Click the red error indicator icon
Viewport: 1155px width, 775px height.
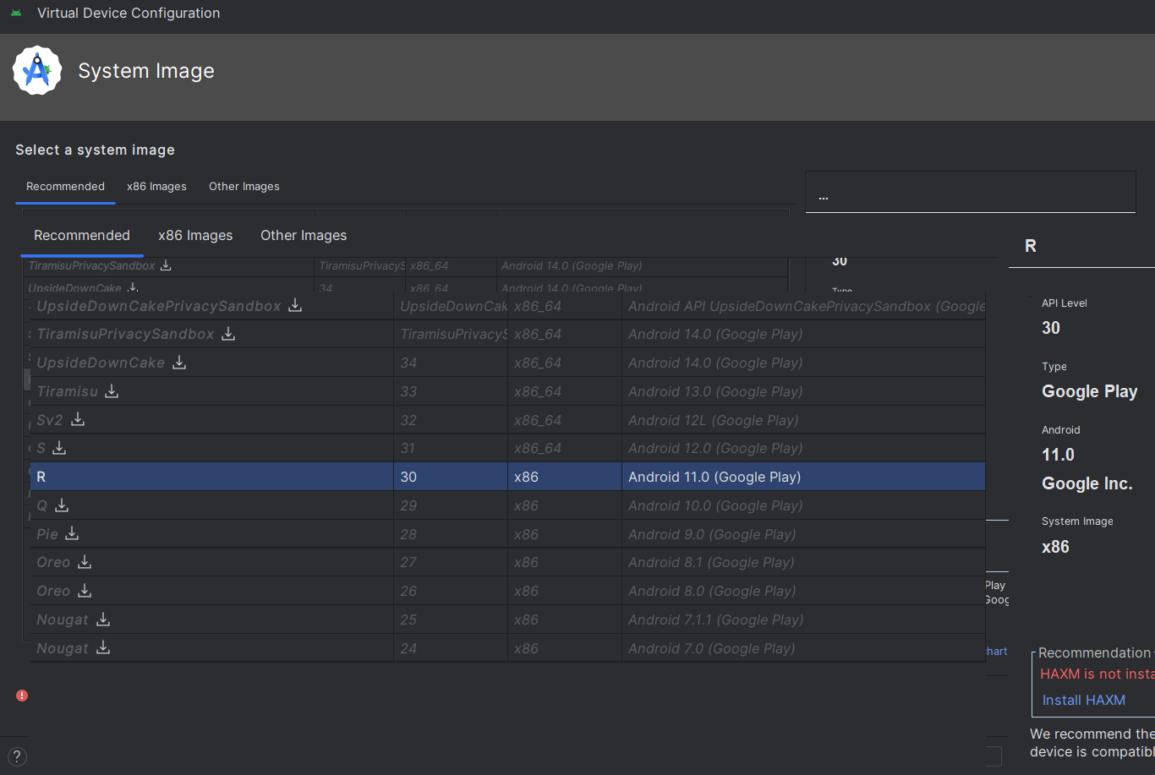coord(22,696)
